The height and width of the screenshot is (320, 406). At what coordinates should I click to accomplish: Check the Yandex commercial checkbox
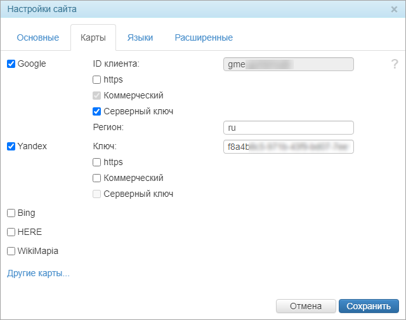(96, 178)
